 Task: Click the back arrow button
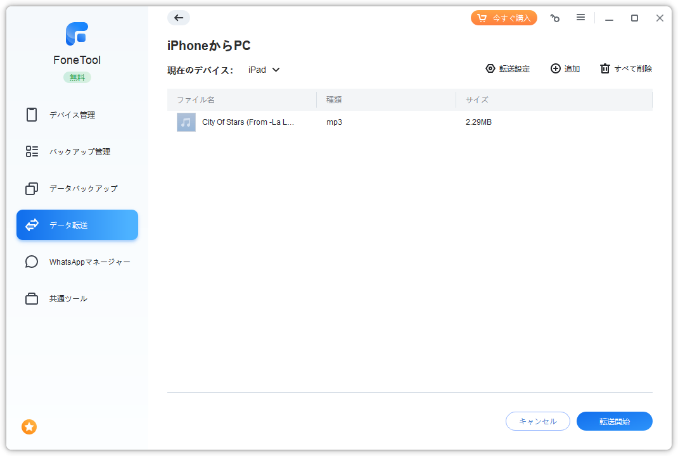179,18
